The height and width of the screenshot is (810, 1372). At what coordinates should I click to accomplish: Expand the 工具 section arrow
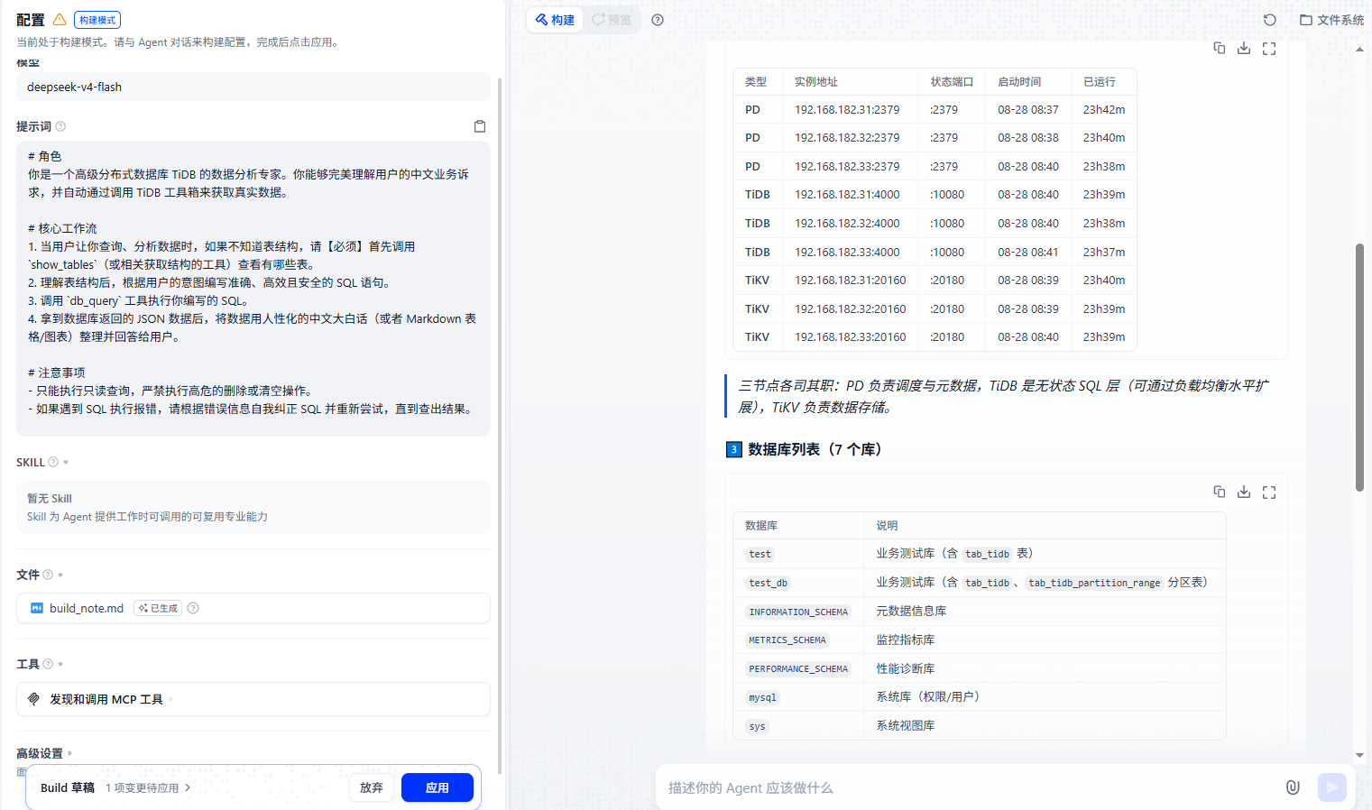60,665
